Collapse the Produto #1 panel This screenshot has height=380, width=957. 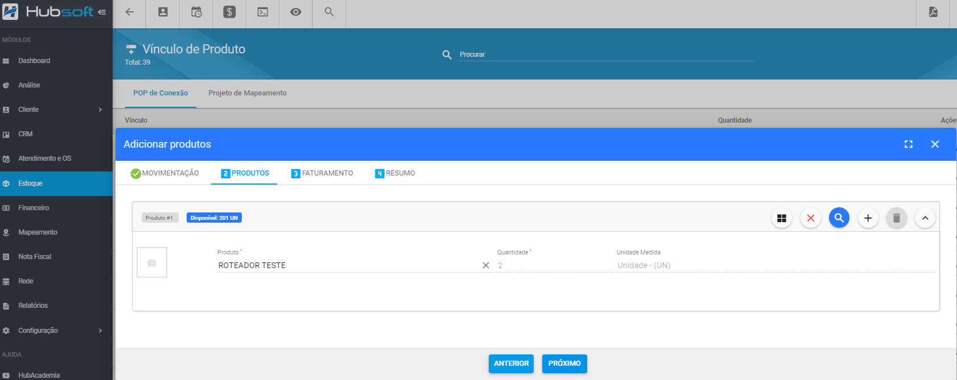[925, 218]
